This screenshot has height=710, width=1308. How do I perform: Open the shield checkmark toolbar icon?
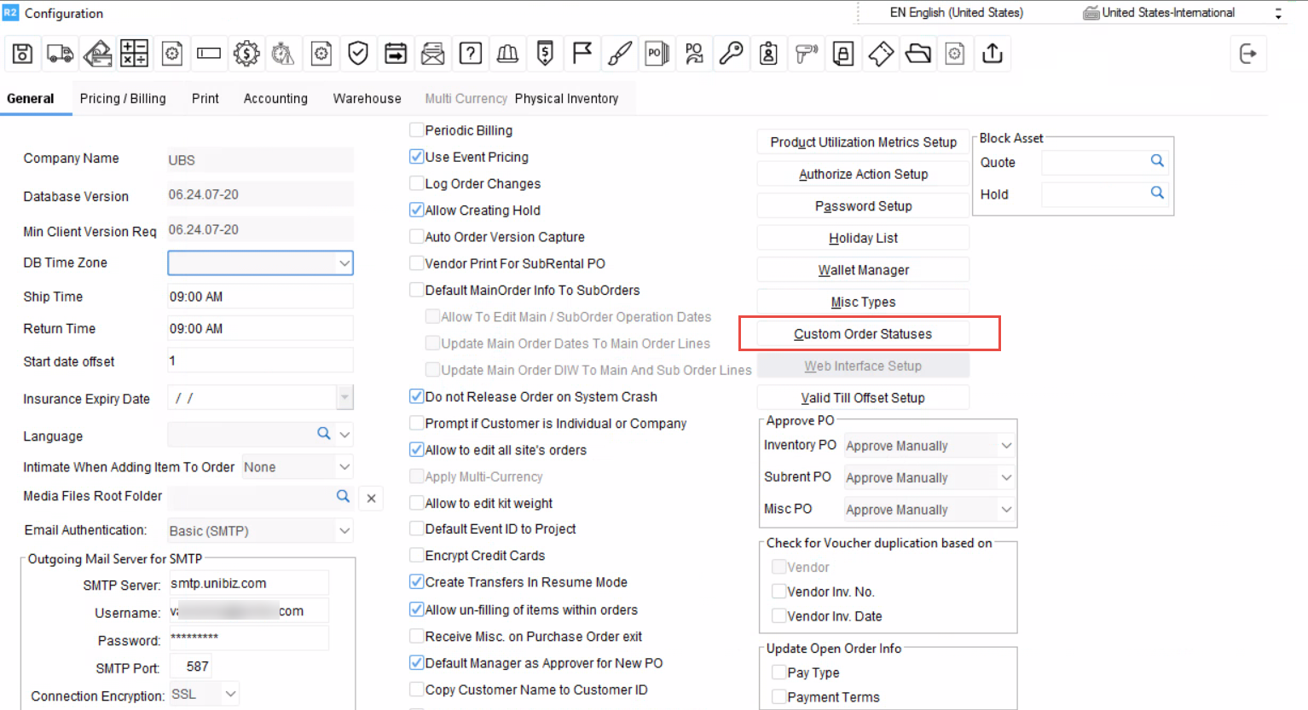click(x=358, y=55)
